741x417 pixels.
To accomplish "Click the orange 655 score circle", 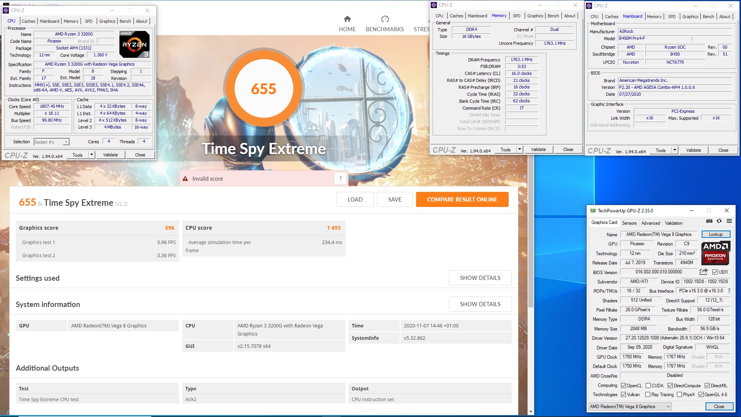I will click(264, 88).
